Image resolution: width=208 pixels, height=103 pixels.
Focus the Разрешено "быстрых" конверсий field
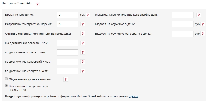tap(67, 24)
